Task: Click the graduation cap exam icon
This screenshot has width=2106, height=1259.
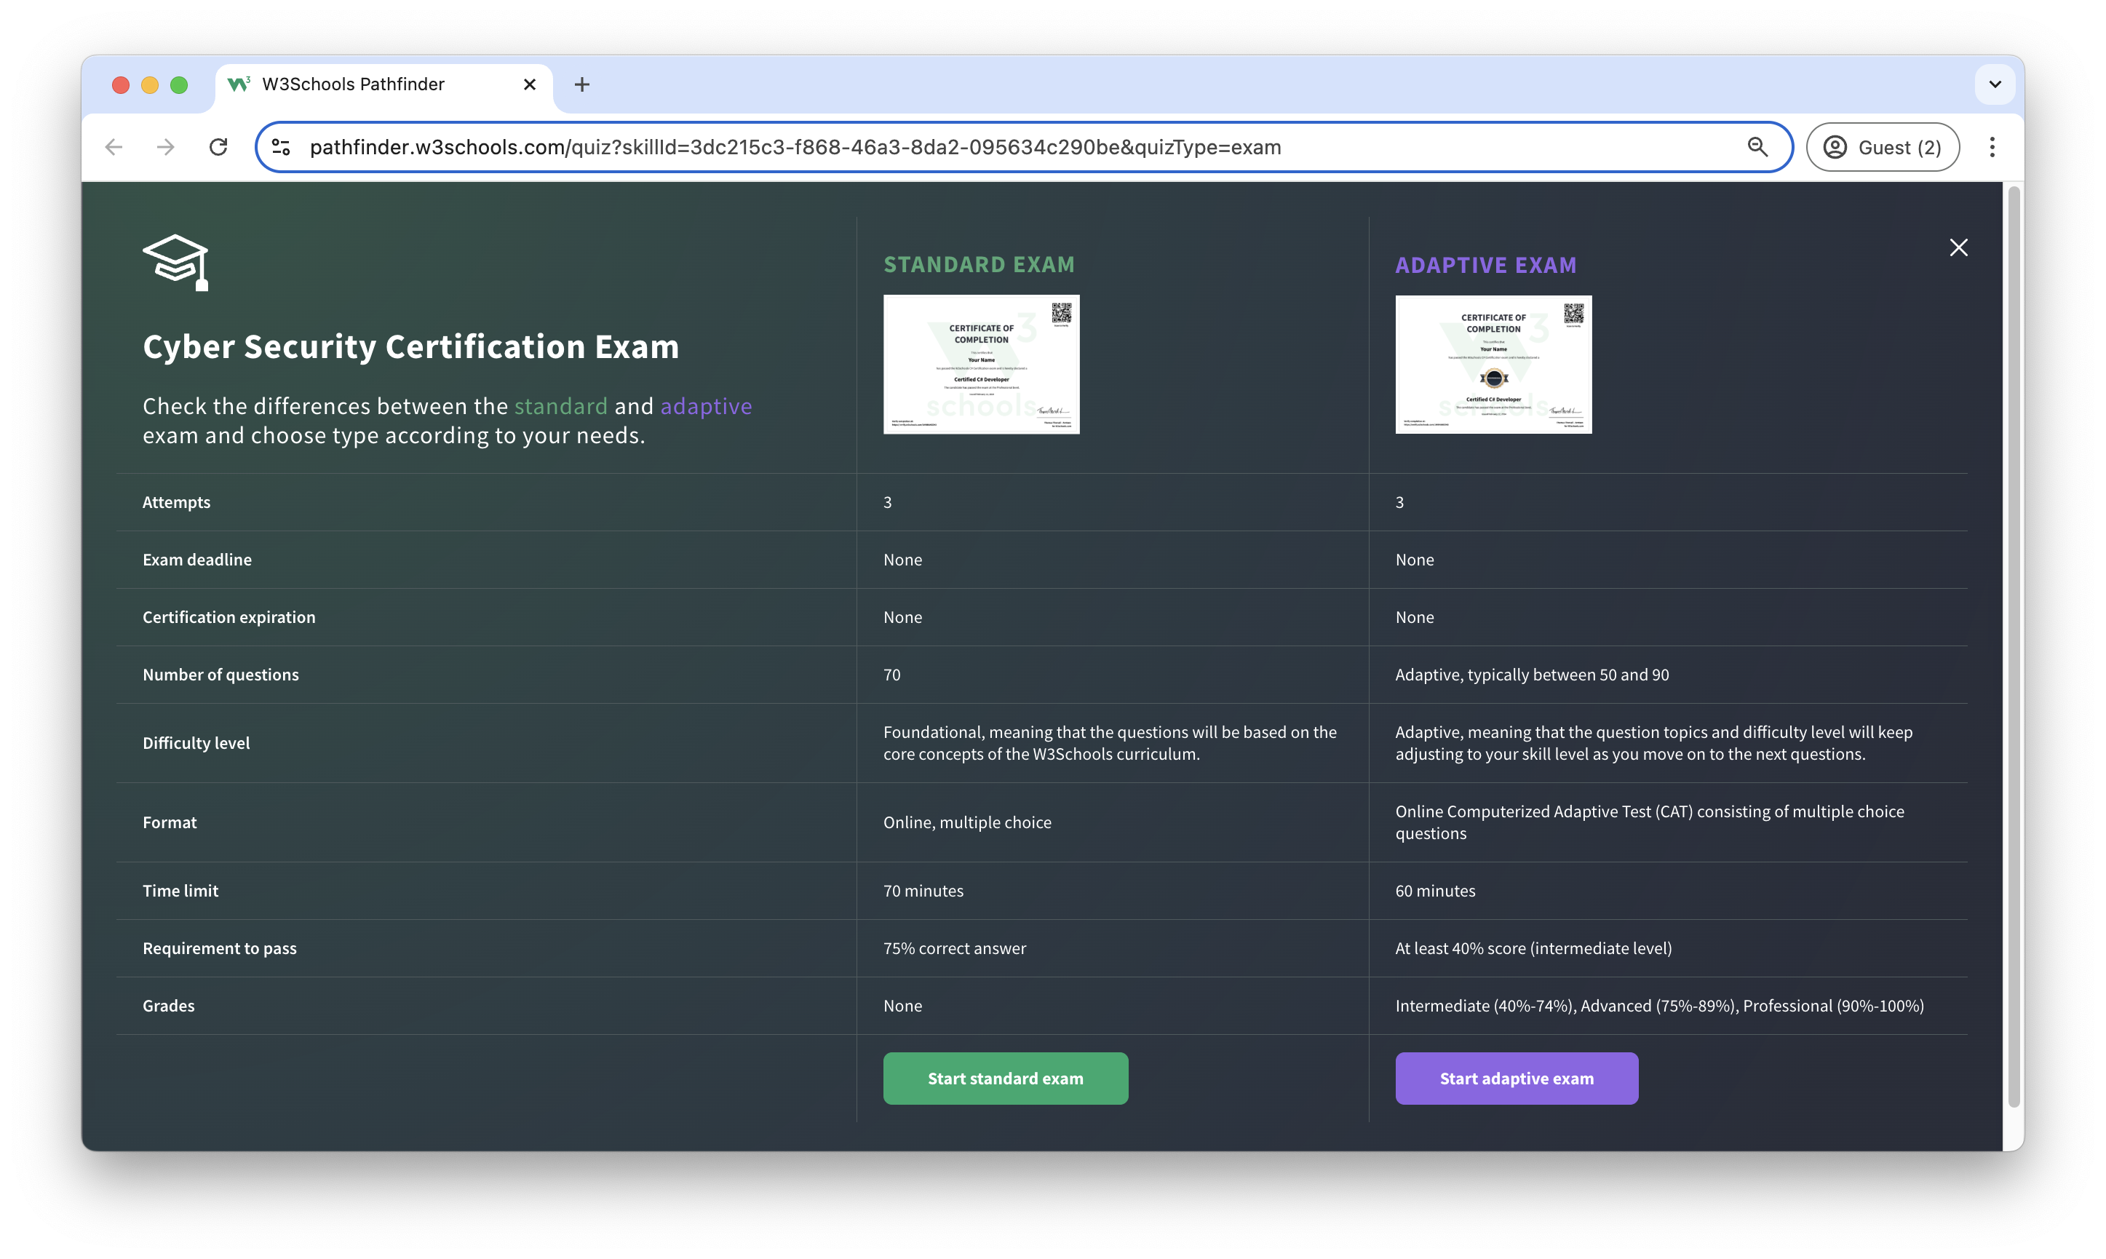Action: (175, 262)
